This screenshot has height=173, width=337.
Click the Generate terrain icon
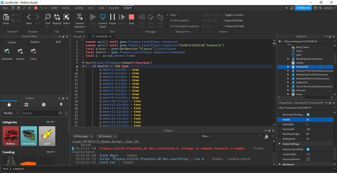click(7, 51)
